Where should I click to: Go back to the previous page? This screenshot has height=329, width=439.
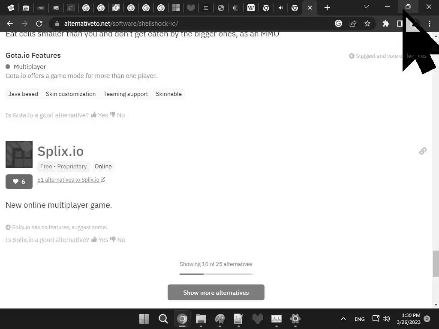click(x=10, y=24)
